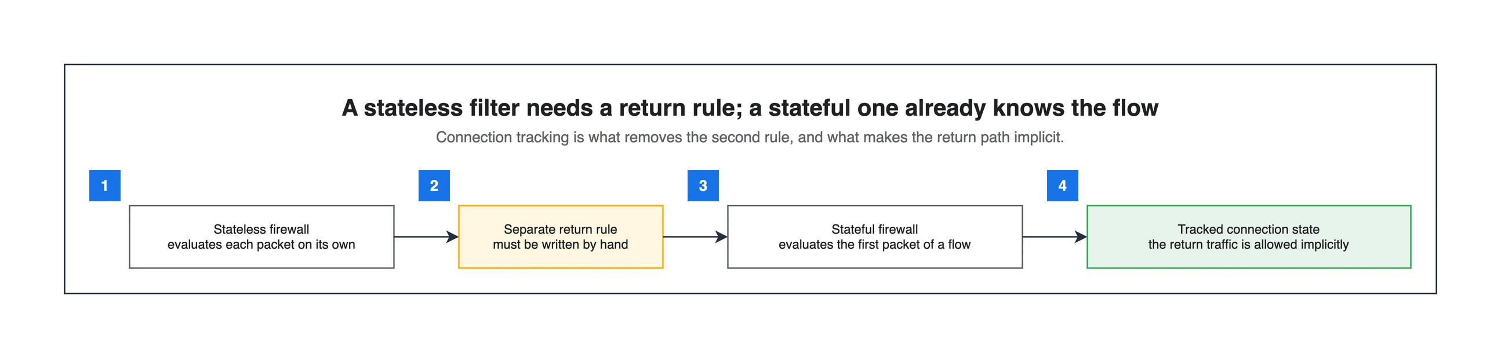
Task: Click the Connection tracking subtitle text
Action: [750, 137]
